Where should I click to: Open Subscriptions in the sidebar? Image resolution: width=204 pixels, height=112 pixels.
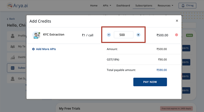pyautogui.click(x=17, y=68)
